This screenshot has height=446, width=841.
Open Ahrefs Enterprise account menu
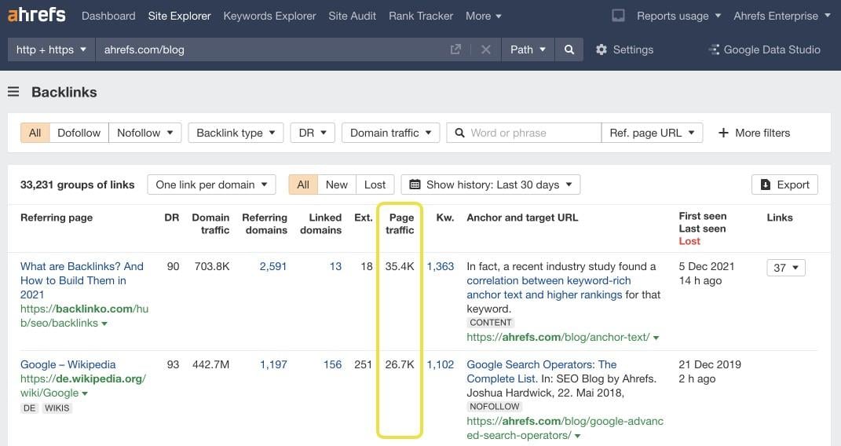pyautogui.click(x=781, y=16)
